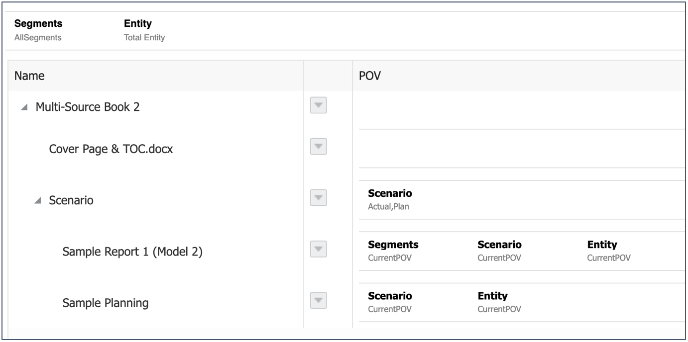This screenshot has width=688, height=342.
Task: Select the Cover Page & TOC.docx document
Action: pos(111,149)
